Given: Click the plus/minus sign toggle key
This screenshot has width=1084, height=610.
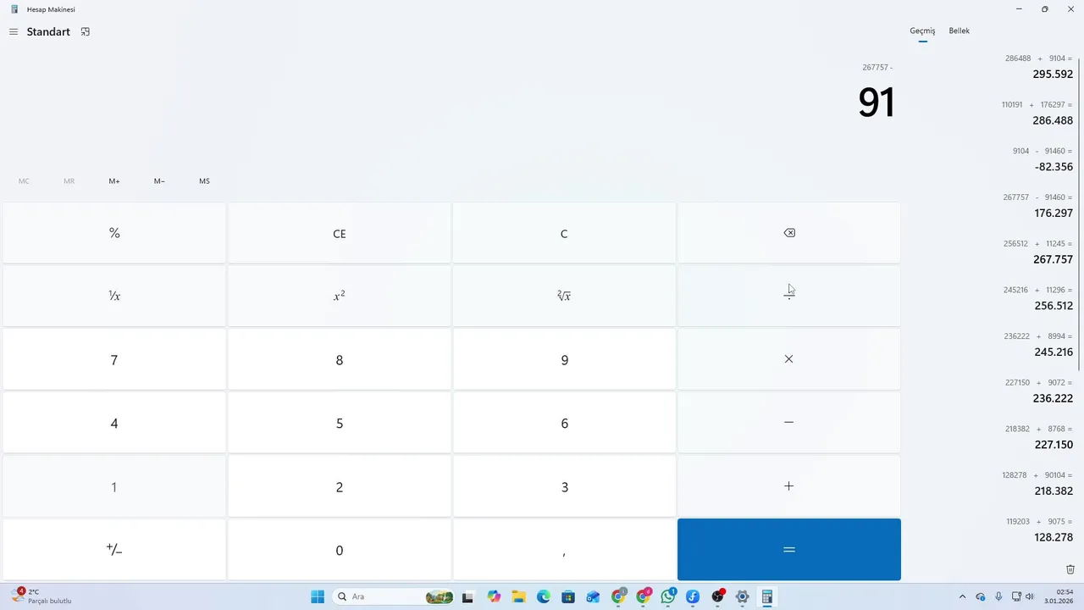Looking at the screenshot, I should [114, 550].
